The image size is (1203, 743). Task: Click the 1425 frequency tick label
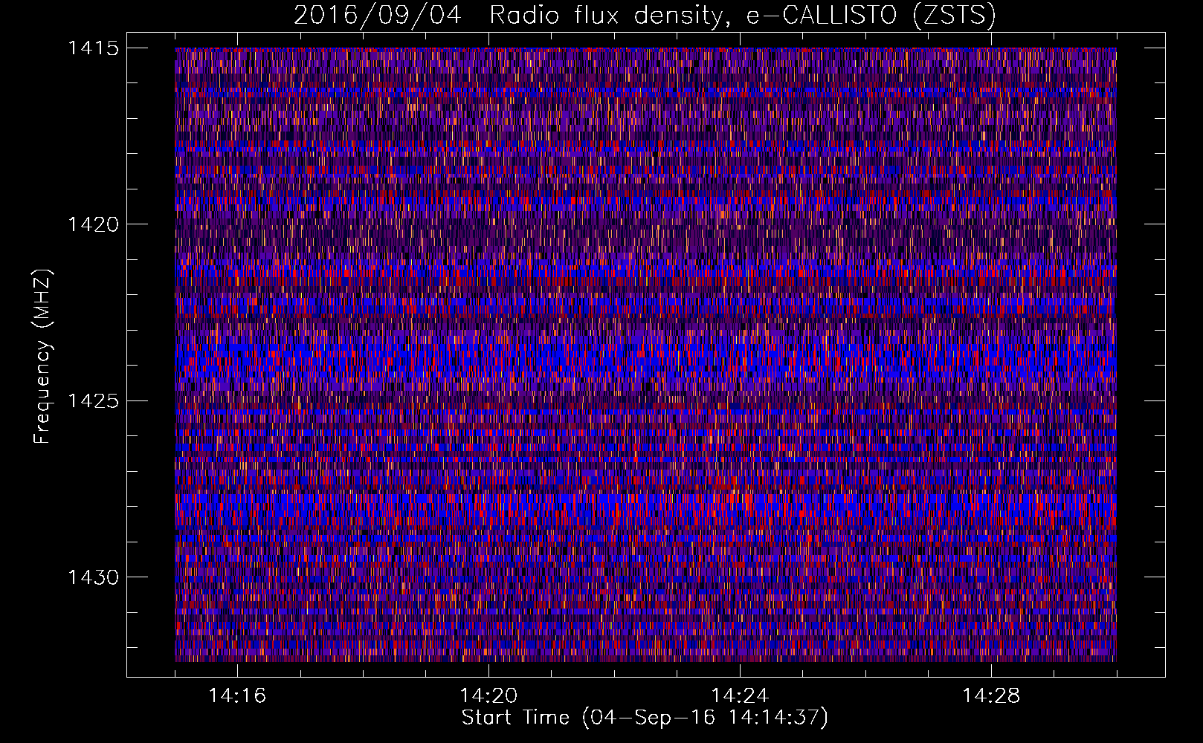tap(94, 401)
